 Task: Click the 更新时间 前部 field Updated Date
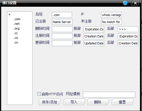[x=94, y=43]
